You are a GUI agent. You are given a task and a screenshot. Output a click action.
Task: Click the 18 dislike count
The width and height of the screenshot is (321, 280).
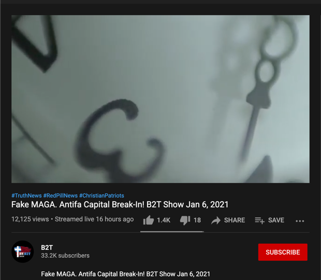point(197,220)
